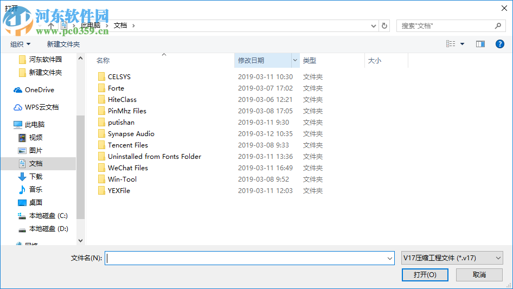Screen dimensions: 513x289
Task: Click the WPS云文档 cloud icon
Action: (18, 107)
